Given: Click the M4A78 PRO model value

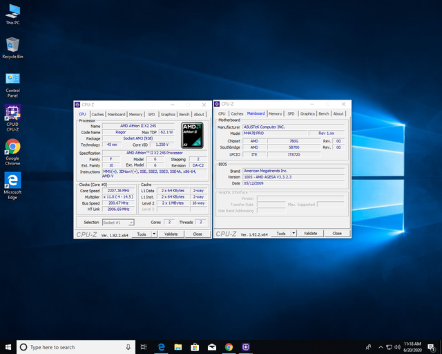Looking at the screenshot, I should tap(275, 133).
